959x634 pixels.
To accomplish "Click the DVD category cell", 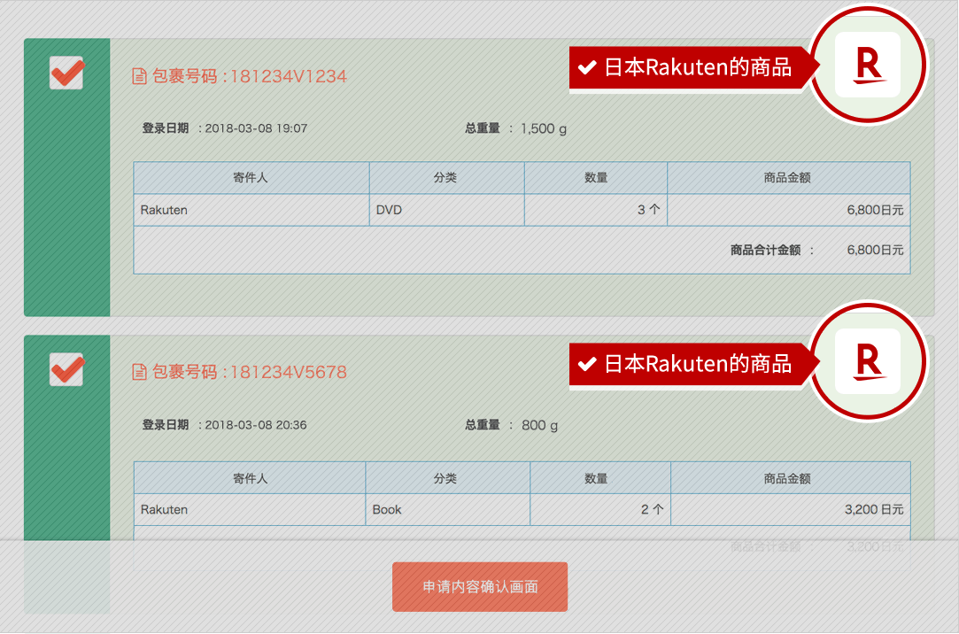I will (447, 210).
